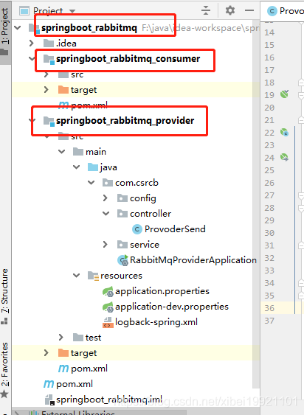Select the resources folder icon
Image resolution: width=304 pixels, height=415 pixels.
[x=93, y=276]
